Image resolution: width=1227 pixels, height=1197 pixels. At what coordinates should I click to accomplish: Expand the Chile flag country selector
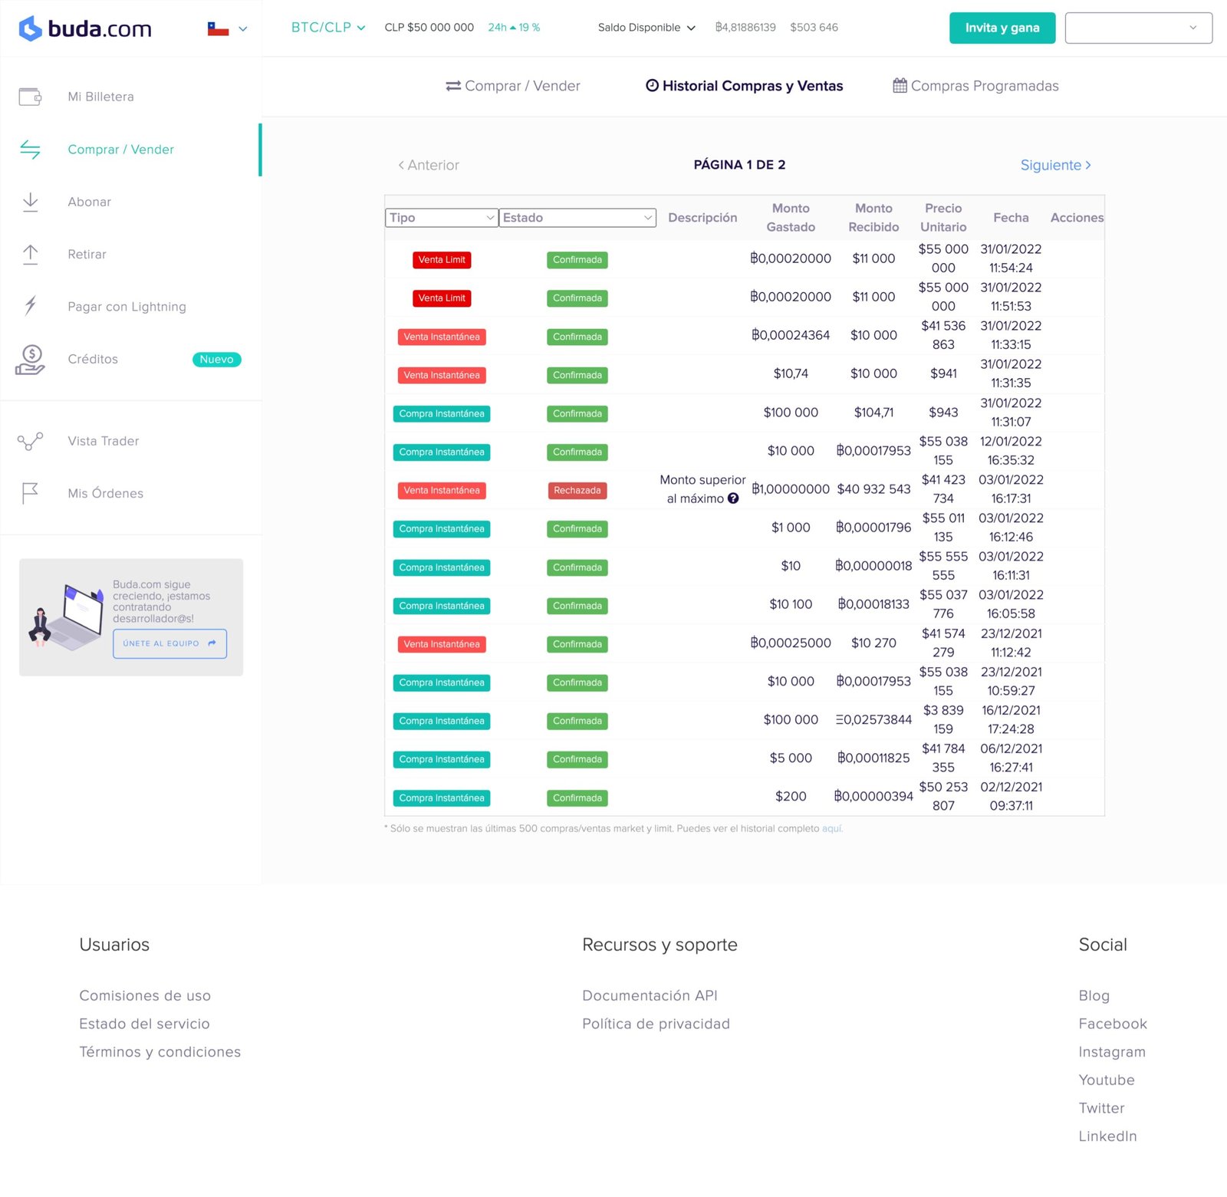pos(228,29)
